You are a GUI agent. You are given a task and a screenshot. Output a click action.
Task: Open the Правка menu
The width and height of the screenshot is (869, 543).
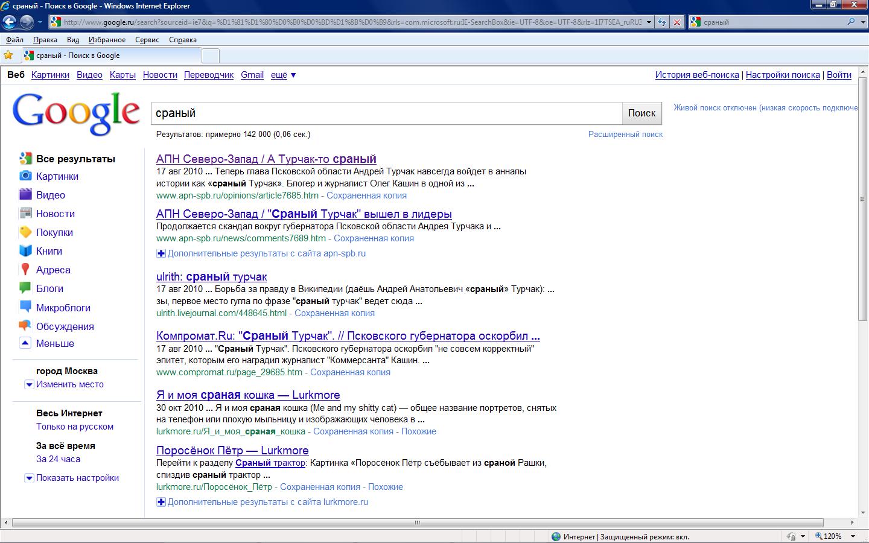point(45,40)
